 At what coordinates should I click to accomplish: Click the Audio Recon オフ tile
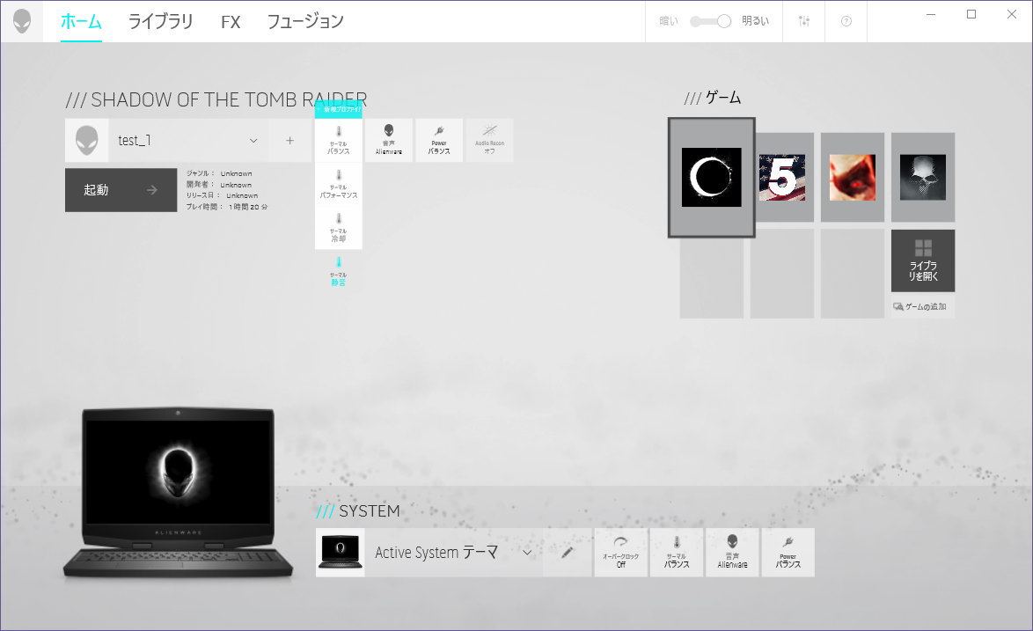(489, 140)
